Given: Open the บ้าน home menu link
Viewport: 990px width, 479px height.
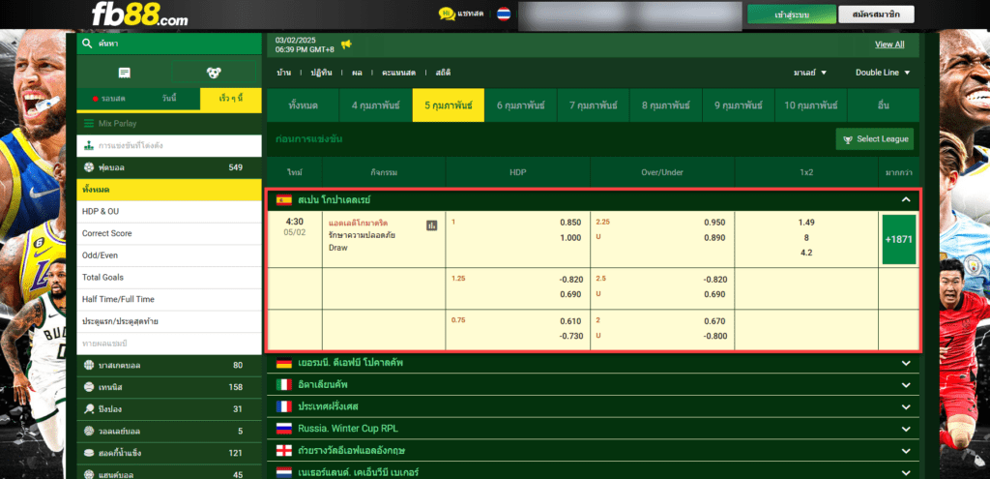Looking at the screenshot, I should 283,73.
